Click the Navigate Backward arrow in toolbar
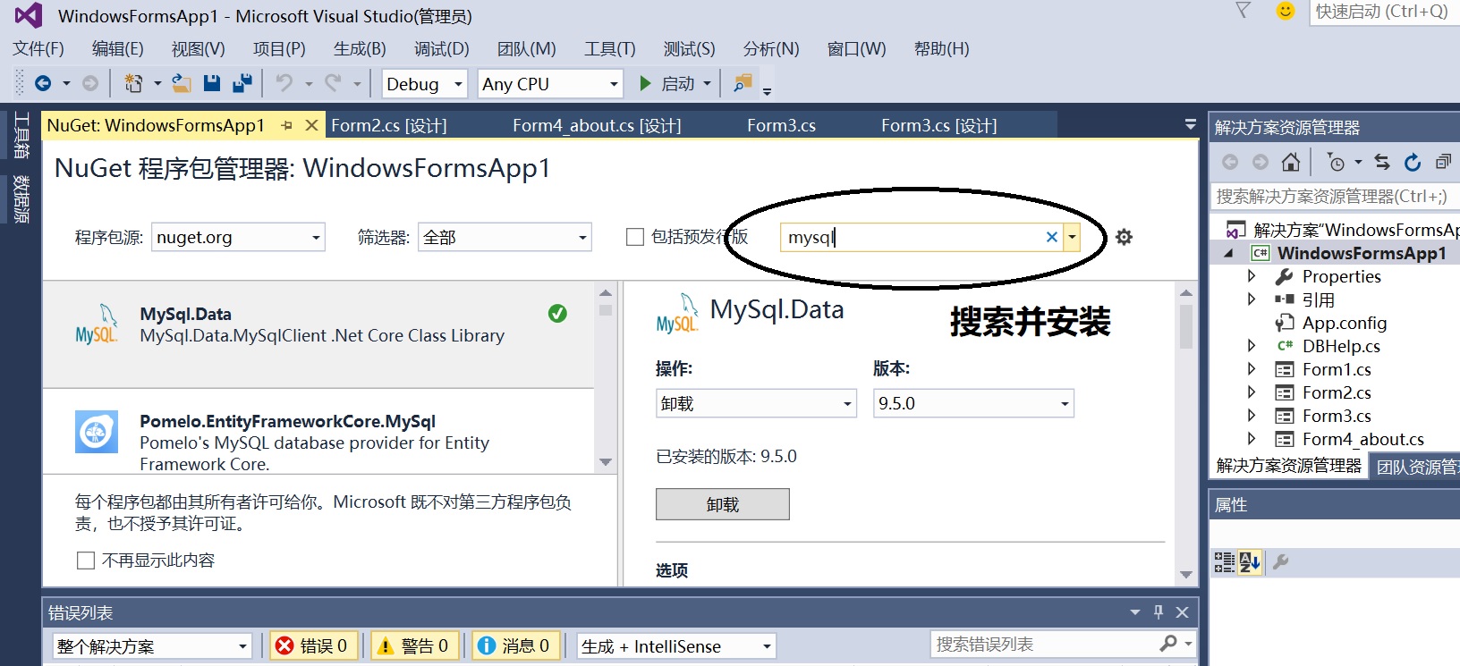This screenshot has height=666, width=1460. pyautogui.click(x=42, y=83)
